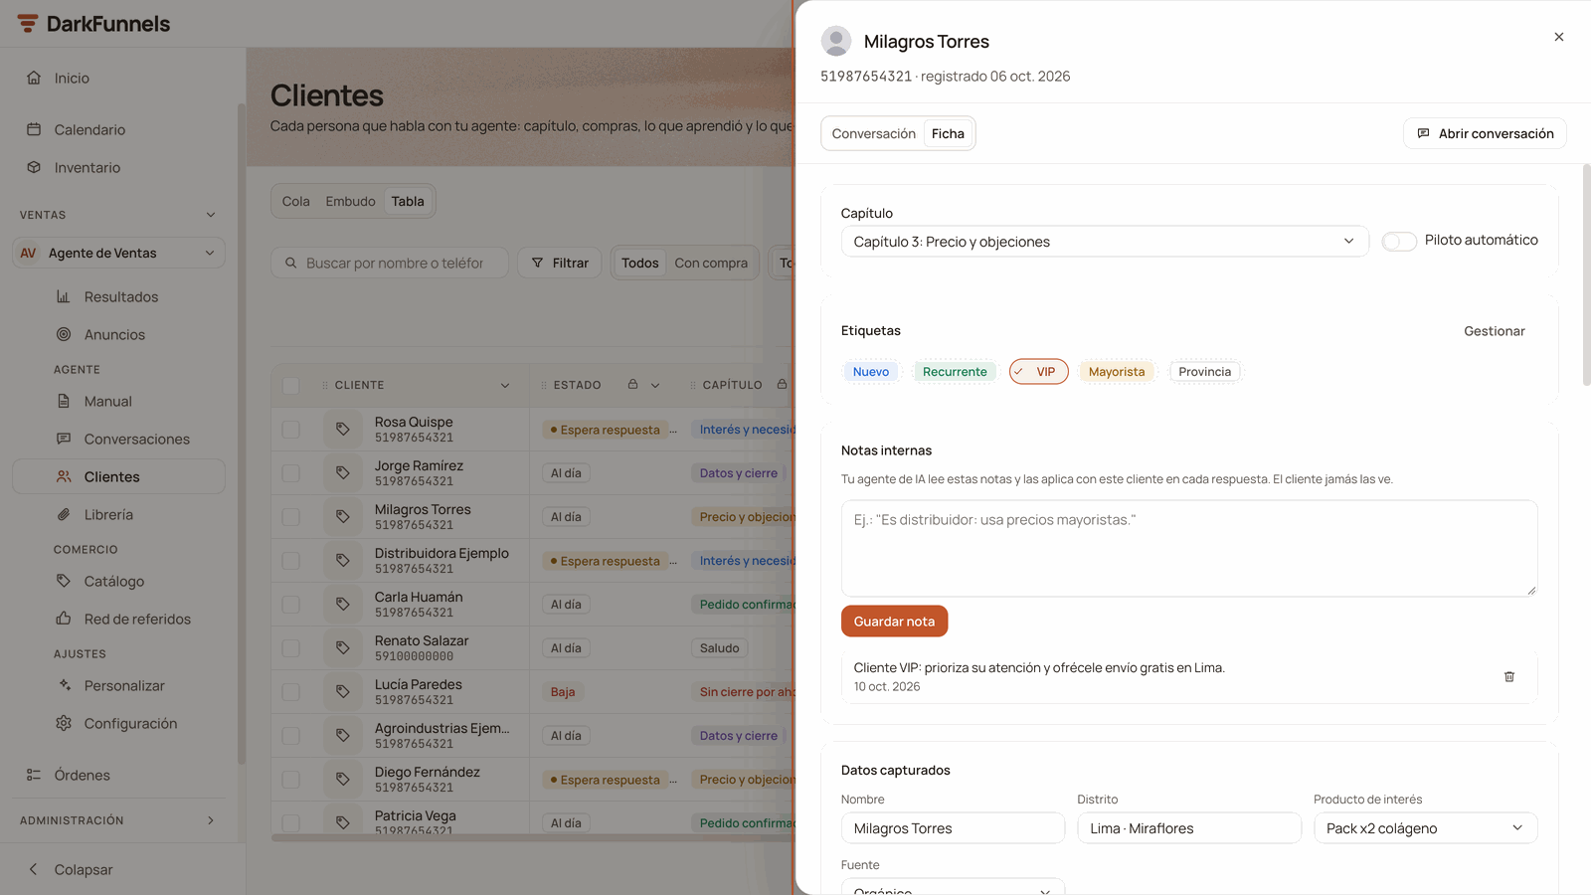Image resolution: width=1591 pixels, height=895 pixels.
Task: Open Configuración gear icon
Action: pos(64,723)
